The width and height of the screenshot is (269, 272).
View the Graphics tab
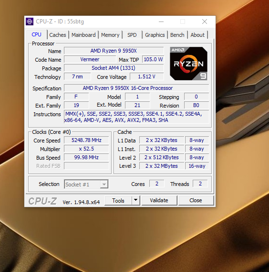[x=155, y=35]
